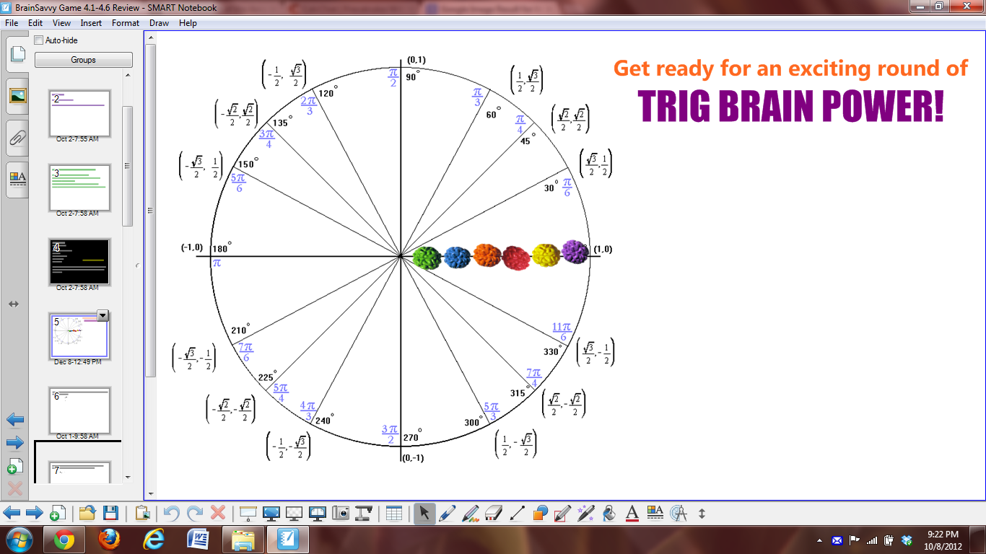The height and width of the screenshot is (554, 986).
Task: Select slide 3 thumbnail in page sorter
Action: tap(79, 188)
